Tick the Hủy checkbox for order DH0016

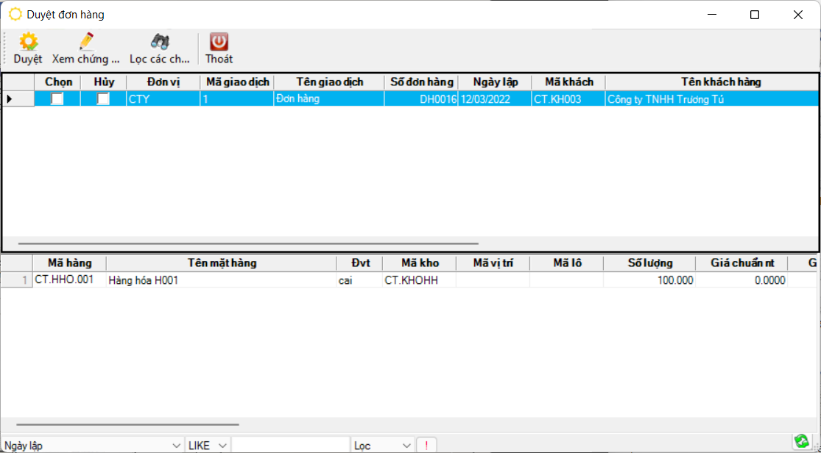pyautogui.click(x=104, y=99)
